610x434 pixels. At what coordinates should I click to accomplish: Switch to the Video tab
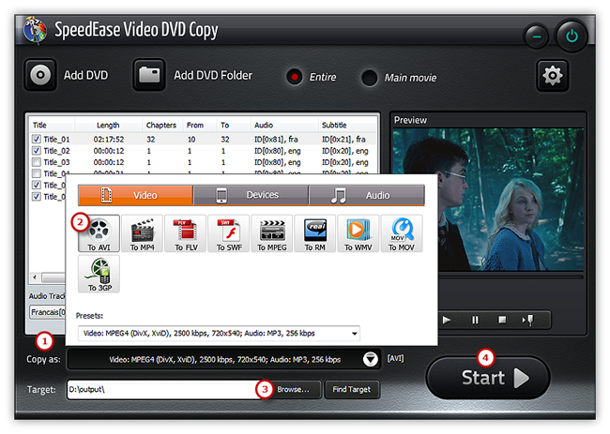click(136, 195)
